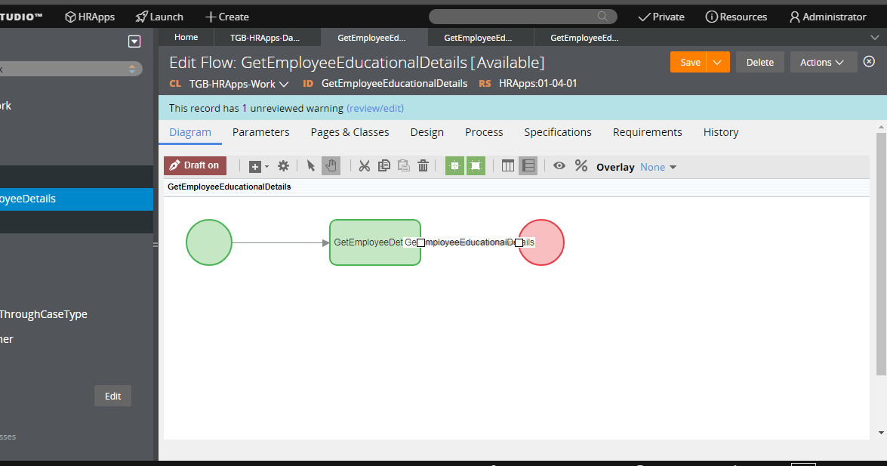Toggle the row layout view icon
Screen dimensions: 887x466
(x=527, y=165)
